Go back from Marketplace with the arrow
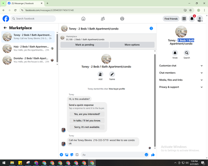The width and height of the screenshot is (208, 166). [x=5, y=28]
